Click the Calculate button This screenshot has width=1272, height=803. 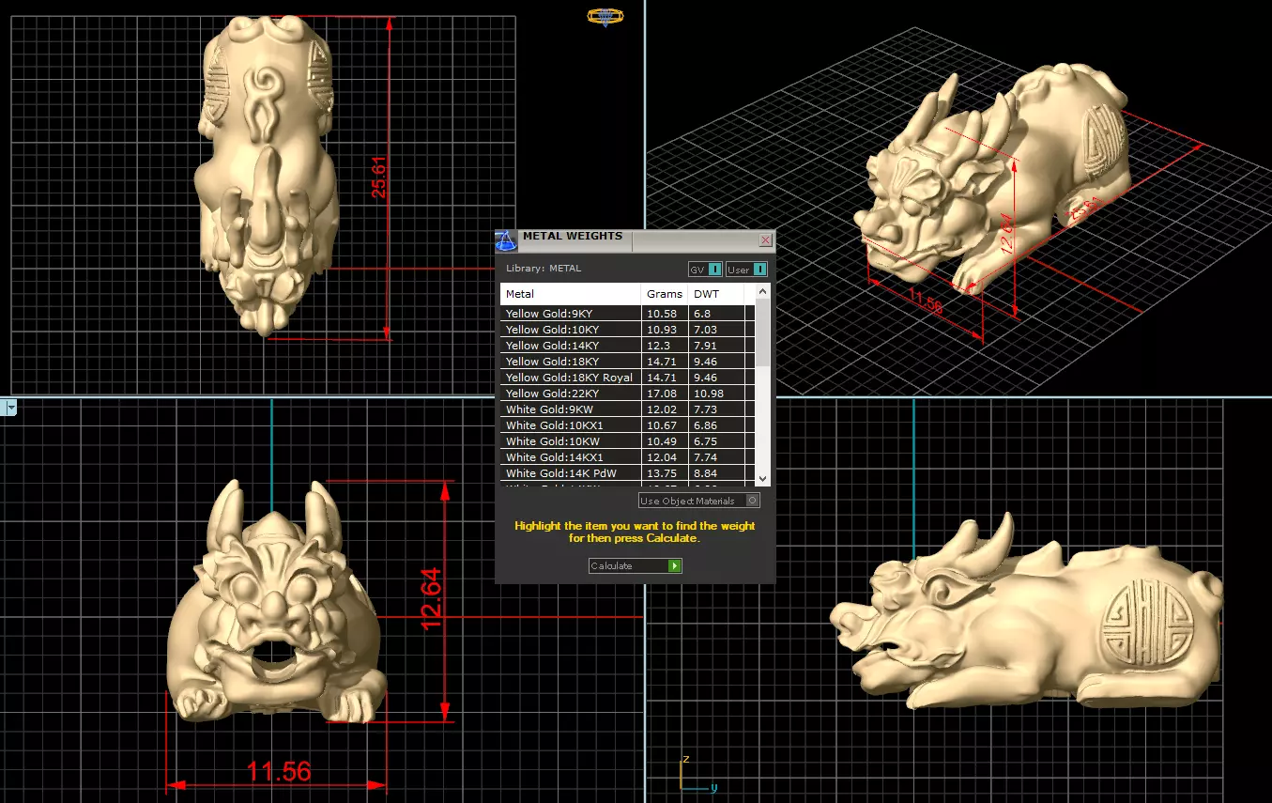point(636,565)
